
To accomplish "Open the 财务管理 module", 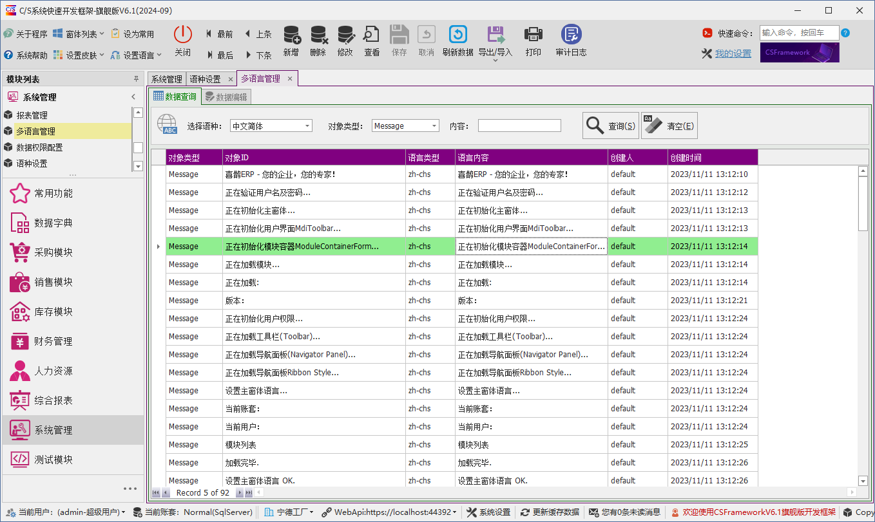I will pyautogui.click(x=73, y=341).
